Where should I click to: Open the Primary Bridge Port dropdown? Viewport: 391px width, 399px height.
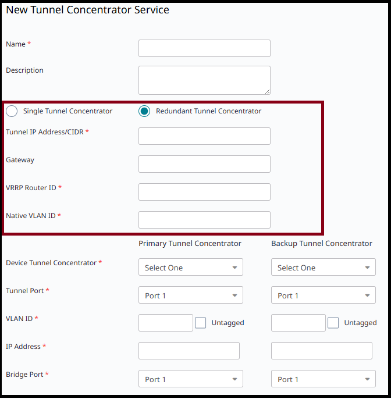[190, 379]
